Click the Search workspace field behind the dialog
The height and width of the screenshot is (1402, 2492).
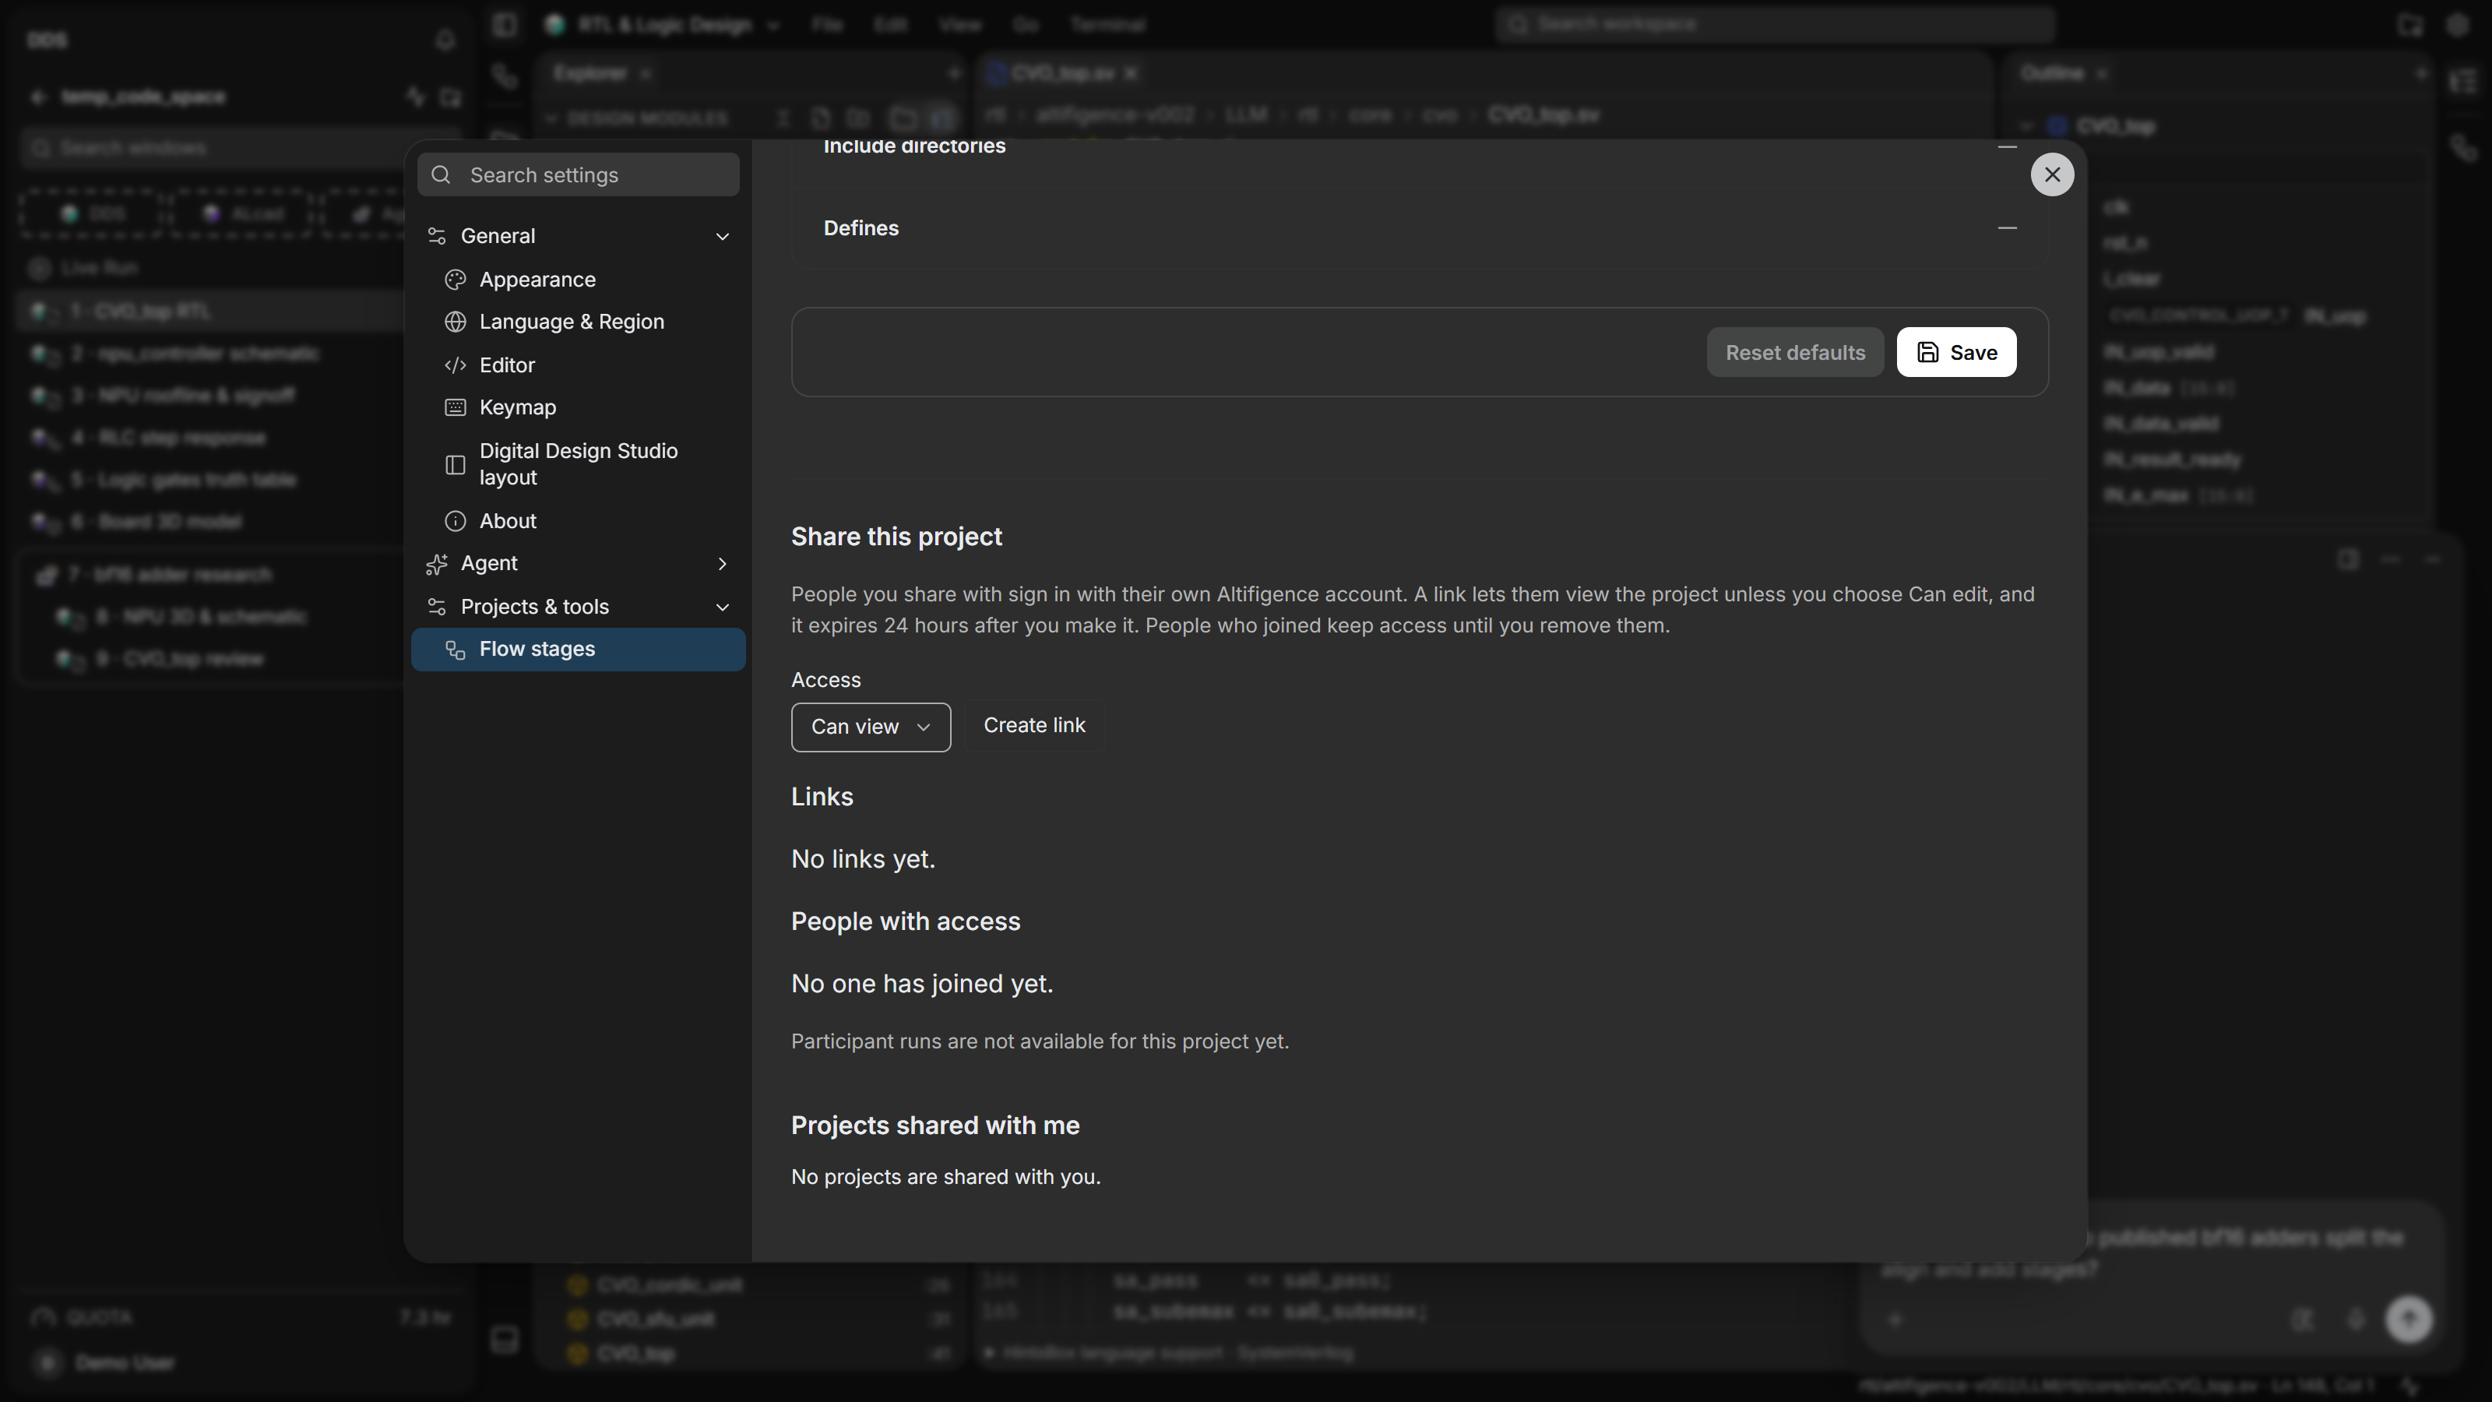1774,24
